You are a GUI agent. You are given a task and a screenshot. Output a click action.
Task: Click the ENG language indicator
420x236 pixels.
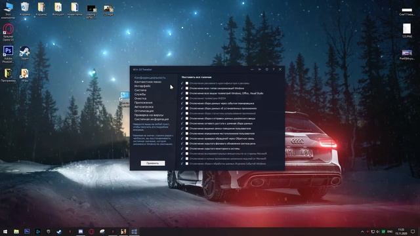click(x=390, y=231)
